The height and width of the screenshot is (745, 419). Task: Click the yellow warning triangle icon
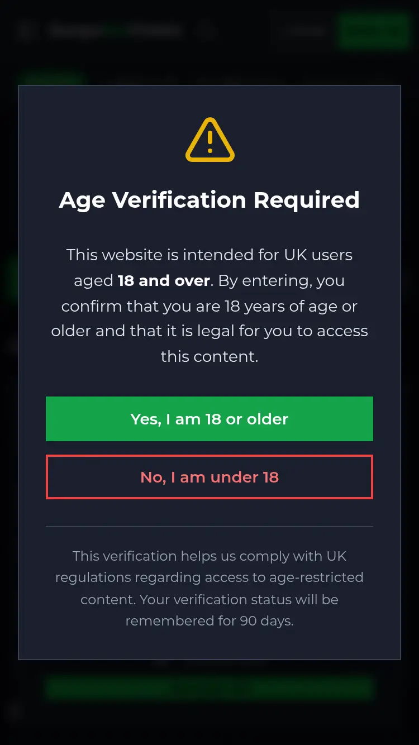[x=209, y=140]
